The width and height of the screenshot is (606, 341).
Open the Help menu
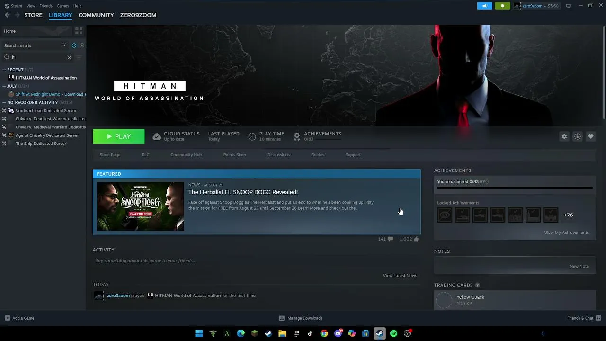pyautogui.click(x=77, y=6)
